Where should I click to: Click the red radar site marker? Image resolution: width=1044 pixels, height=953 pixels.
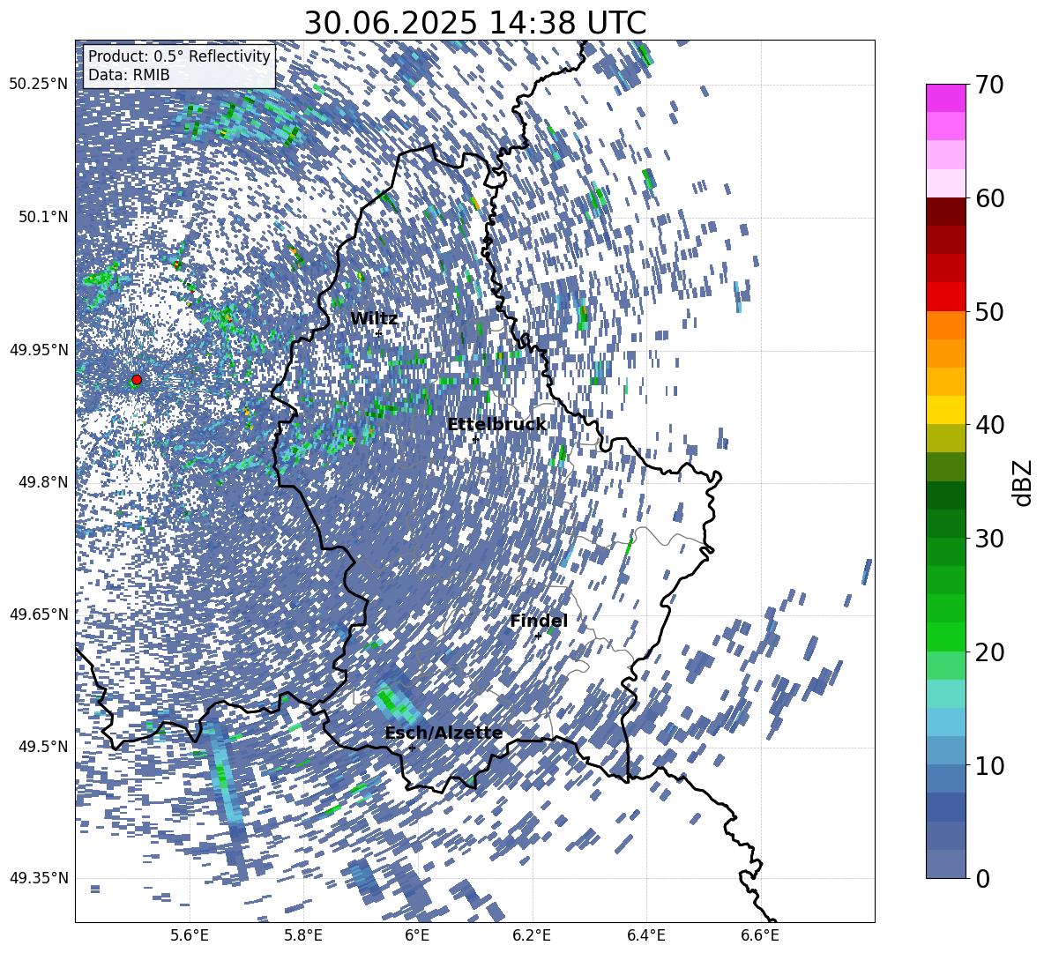coord(137,380)
